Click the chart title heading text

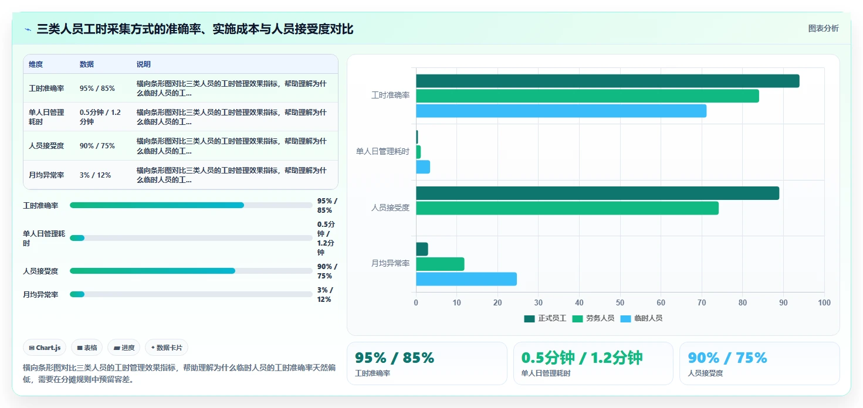tap(195, 29)
